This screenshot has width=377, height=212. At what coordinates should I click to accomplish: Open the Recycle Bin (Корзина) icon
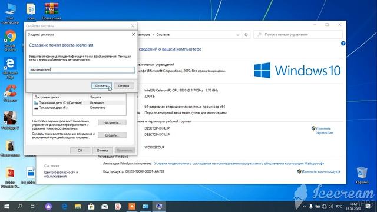coord(362,175)
